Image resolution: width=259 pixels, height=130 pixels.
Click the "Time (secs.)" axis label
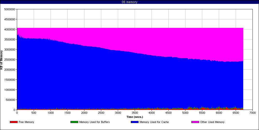pyautogui.click(x=135, y=117)
